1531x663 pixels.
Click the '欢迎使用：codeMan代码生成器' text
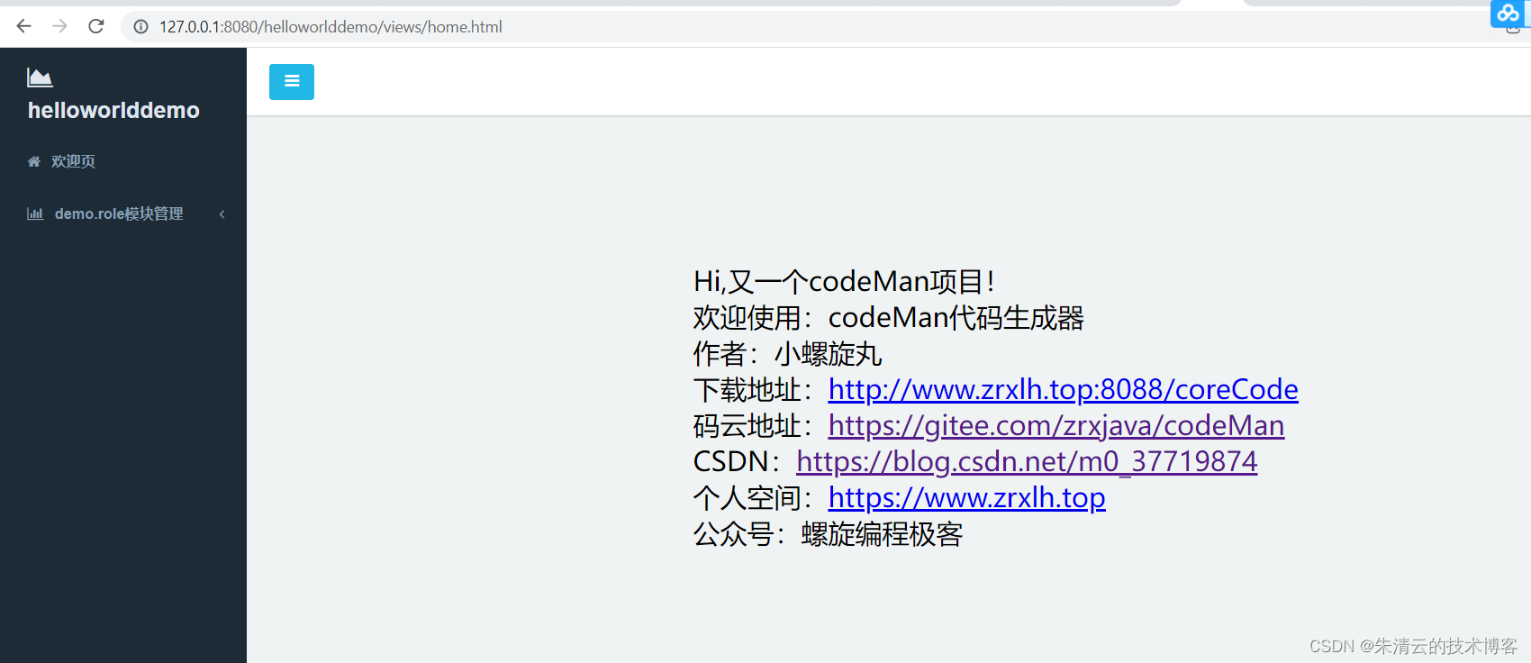point(888,317)
